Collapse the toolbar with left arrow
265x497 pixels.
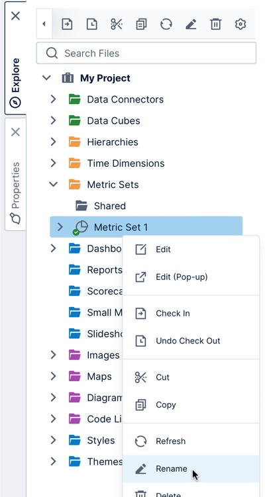point(44,24)
